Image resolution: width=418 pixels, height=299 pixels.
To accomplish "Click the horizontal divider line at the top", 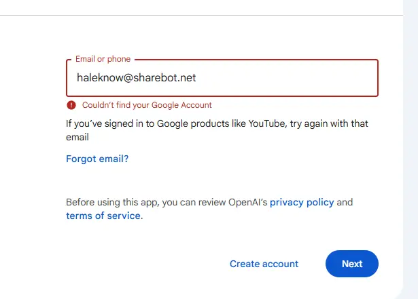I will [x=201, y=15].
